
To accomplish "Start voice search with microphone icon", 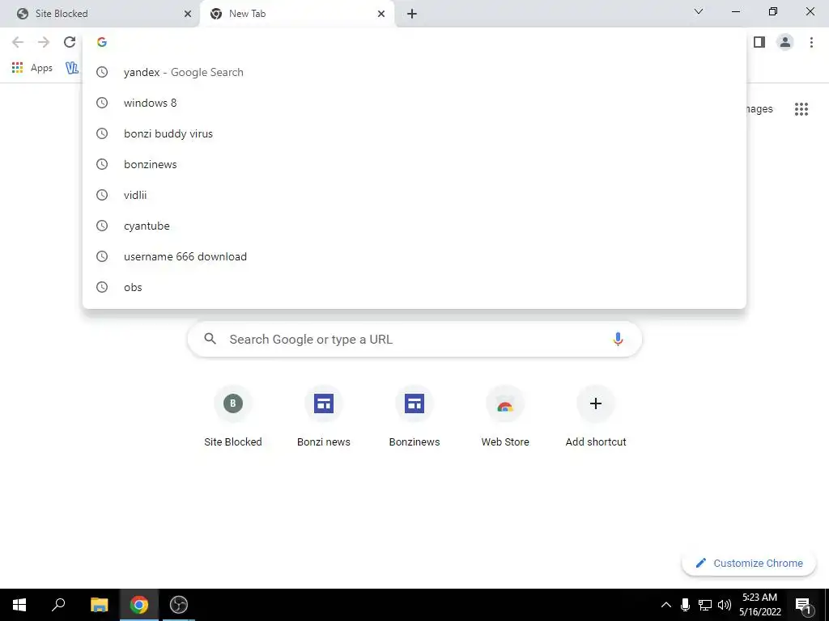I will click(x=618, y=339).
